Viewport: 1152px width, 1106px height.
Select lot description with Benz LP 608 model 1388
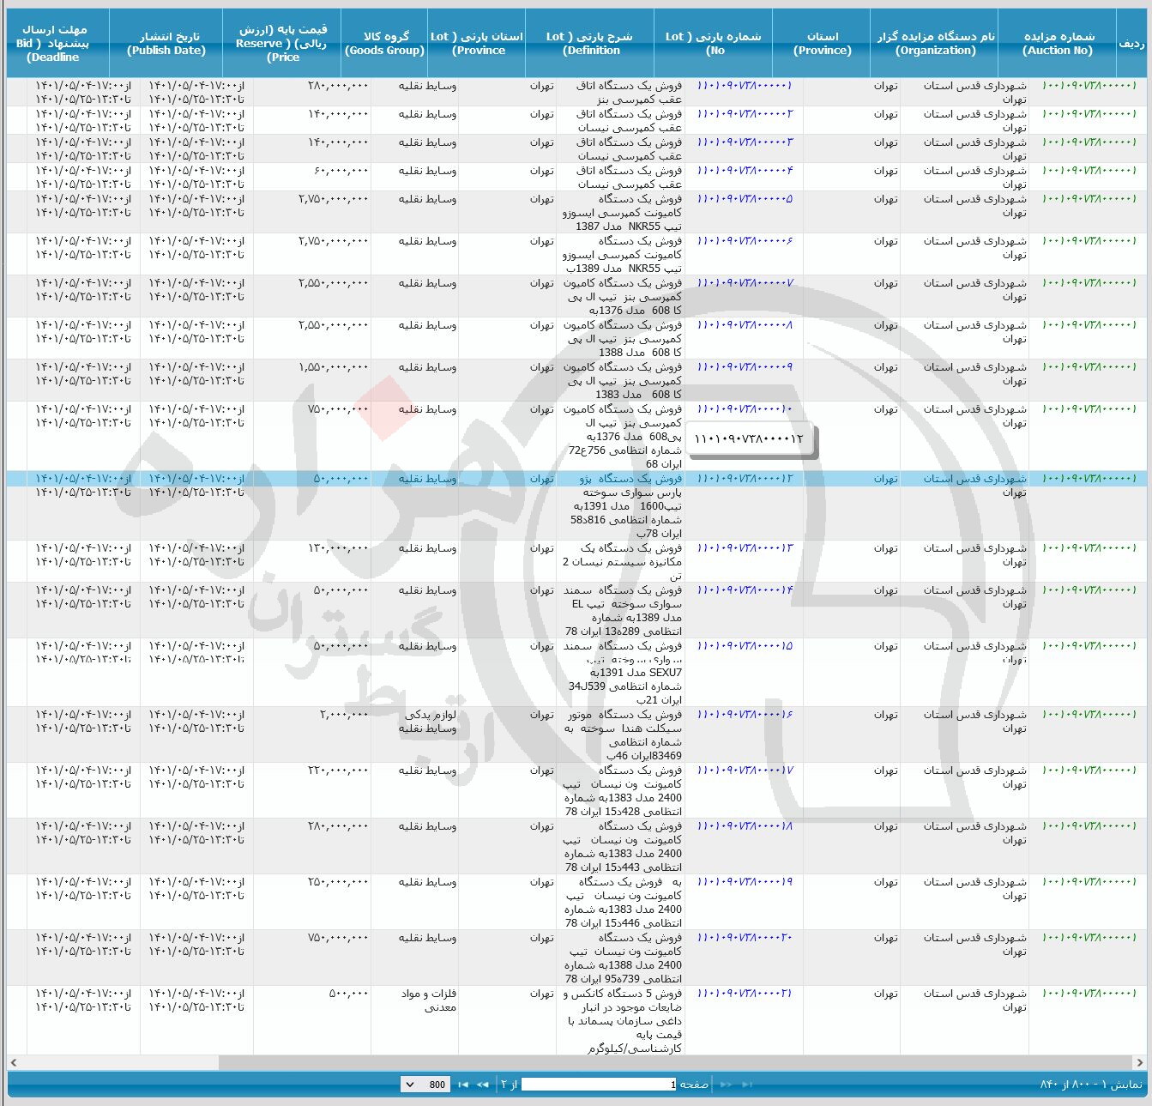pyautogui.click(x=622, y=339)
